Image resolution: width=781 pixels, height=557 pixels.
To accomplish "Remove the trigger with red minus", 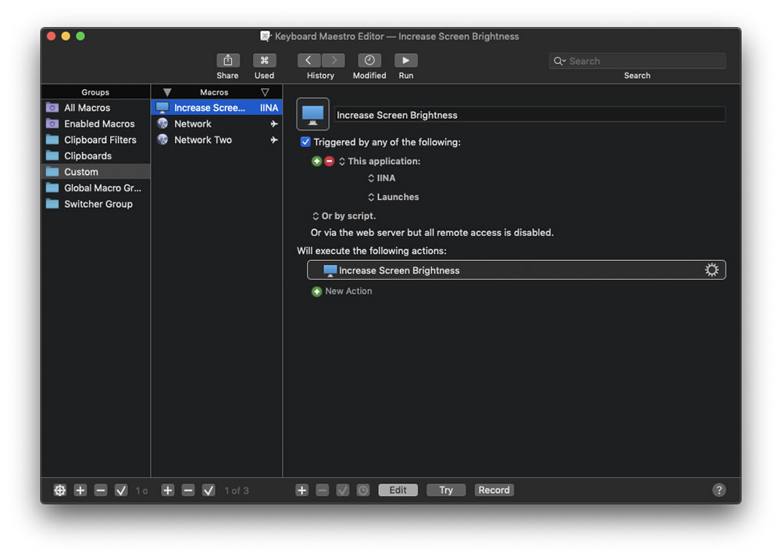I will pos(330,162).
